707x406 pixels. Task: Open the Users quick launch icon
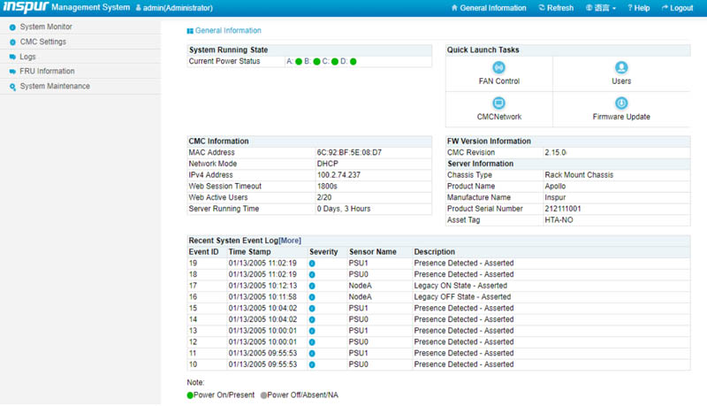pyautogui.click(x=621, y=68)
